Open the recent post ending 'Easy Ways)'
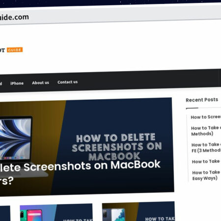 point(206,175)
